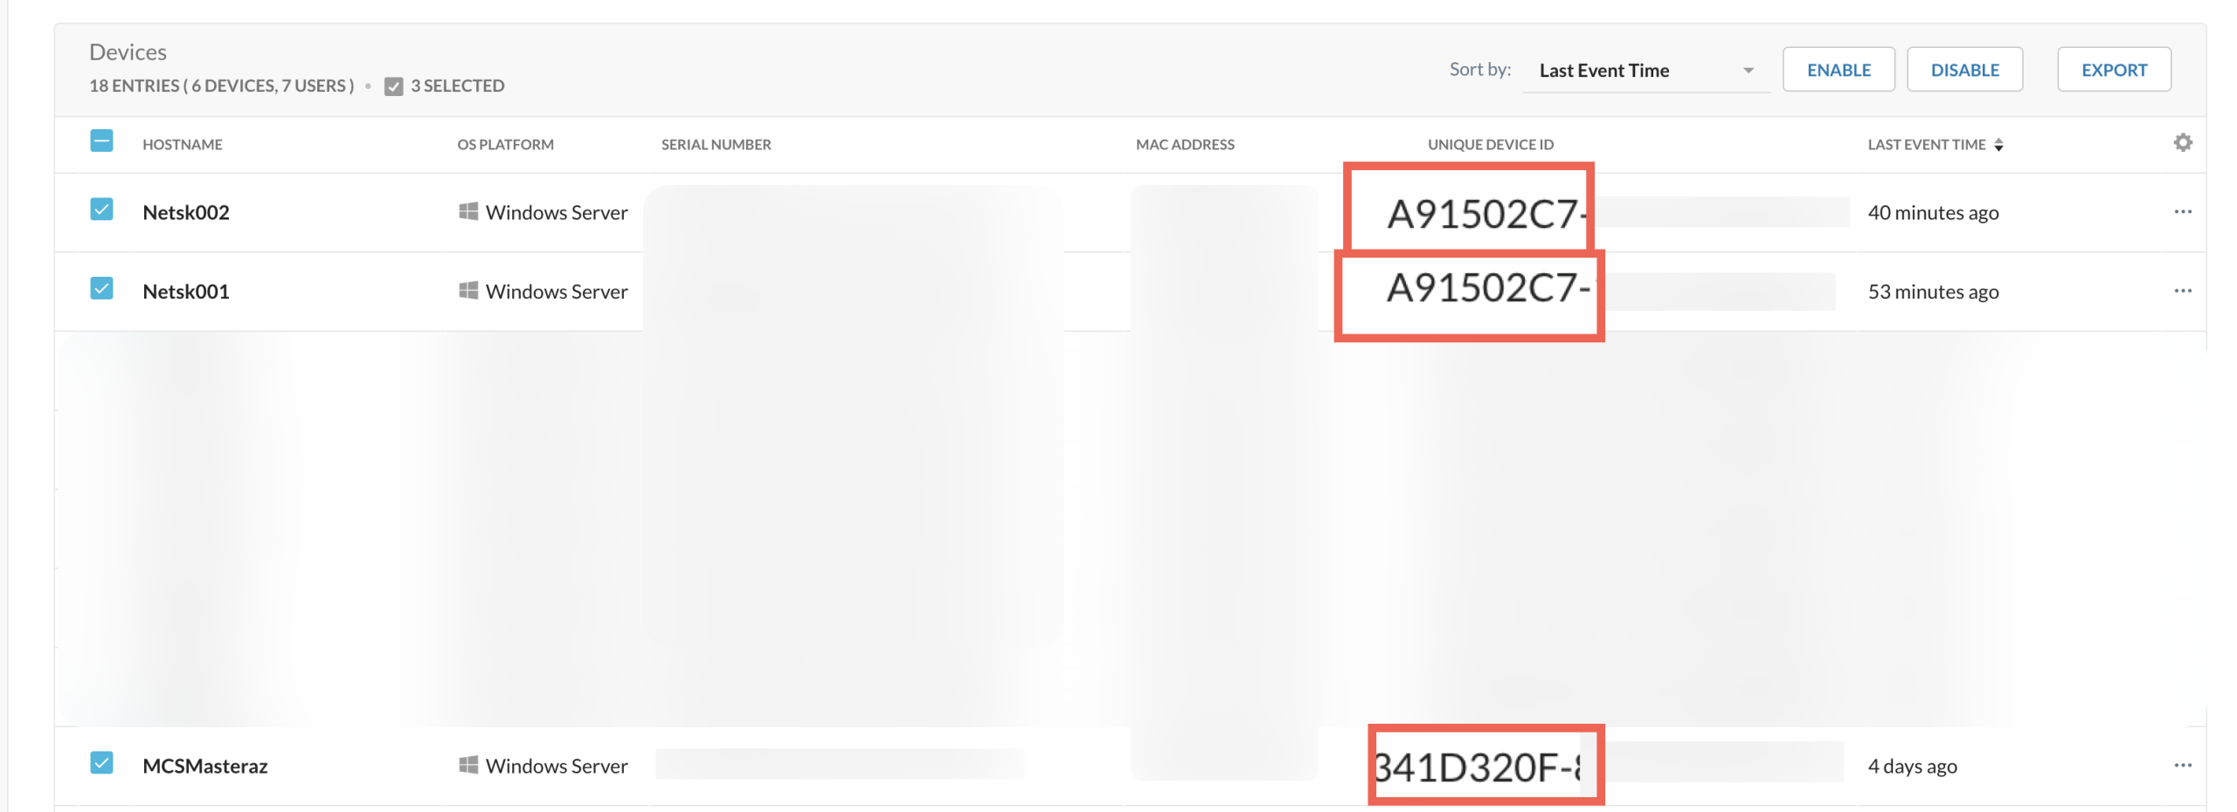Click the Windows Server icon for MCSMasteraz
2237x812 pixels.
[468, 765]
